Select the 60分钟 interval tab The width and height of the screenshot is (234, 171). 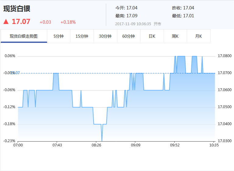(x=129, y=36)
